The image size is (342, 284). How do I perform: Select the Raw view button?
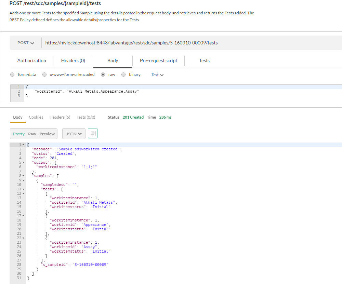32,134
